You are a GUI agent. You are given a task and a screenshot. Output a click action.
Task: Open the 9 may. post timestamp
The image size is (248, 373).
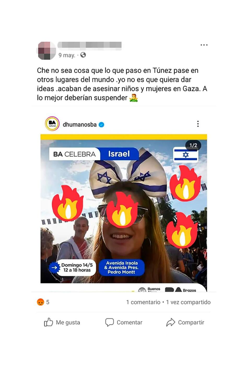67,55
